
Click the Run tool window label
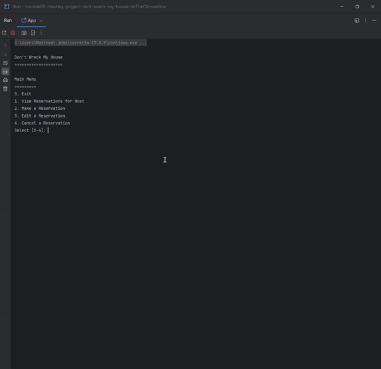[8, 20]
